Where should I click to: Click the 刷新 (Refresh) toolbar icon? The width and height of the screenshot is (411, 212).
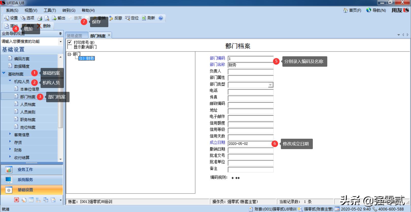click(x=144, y=18)
